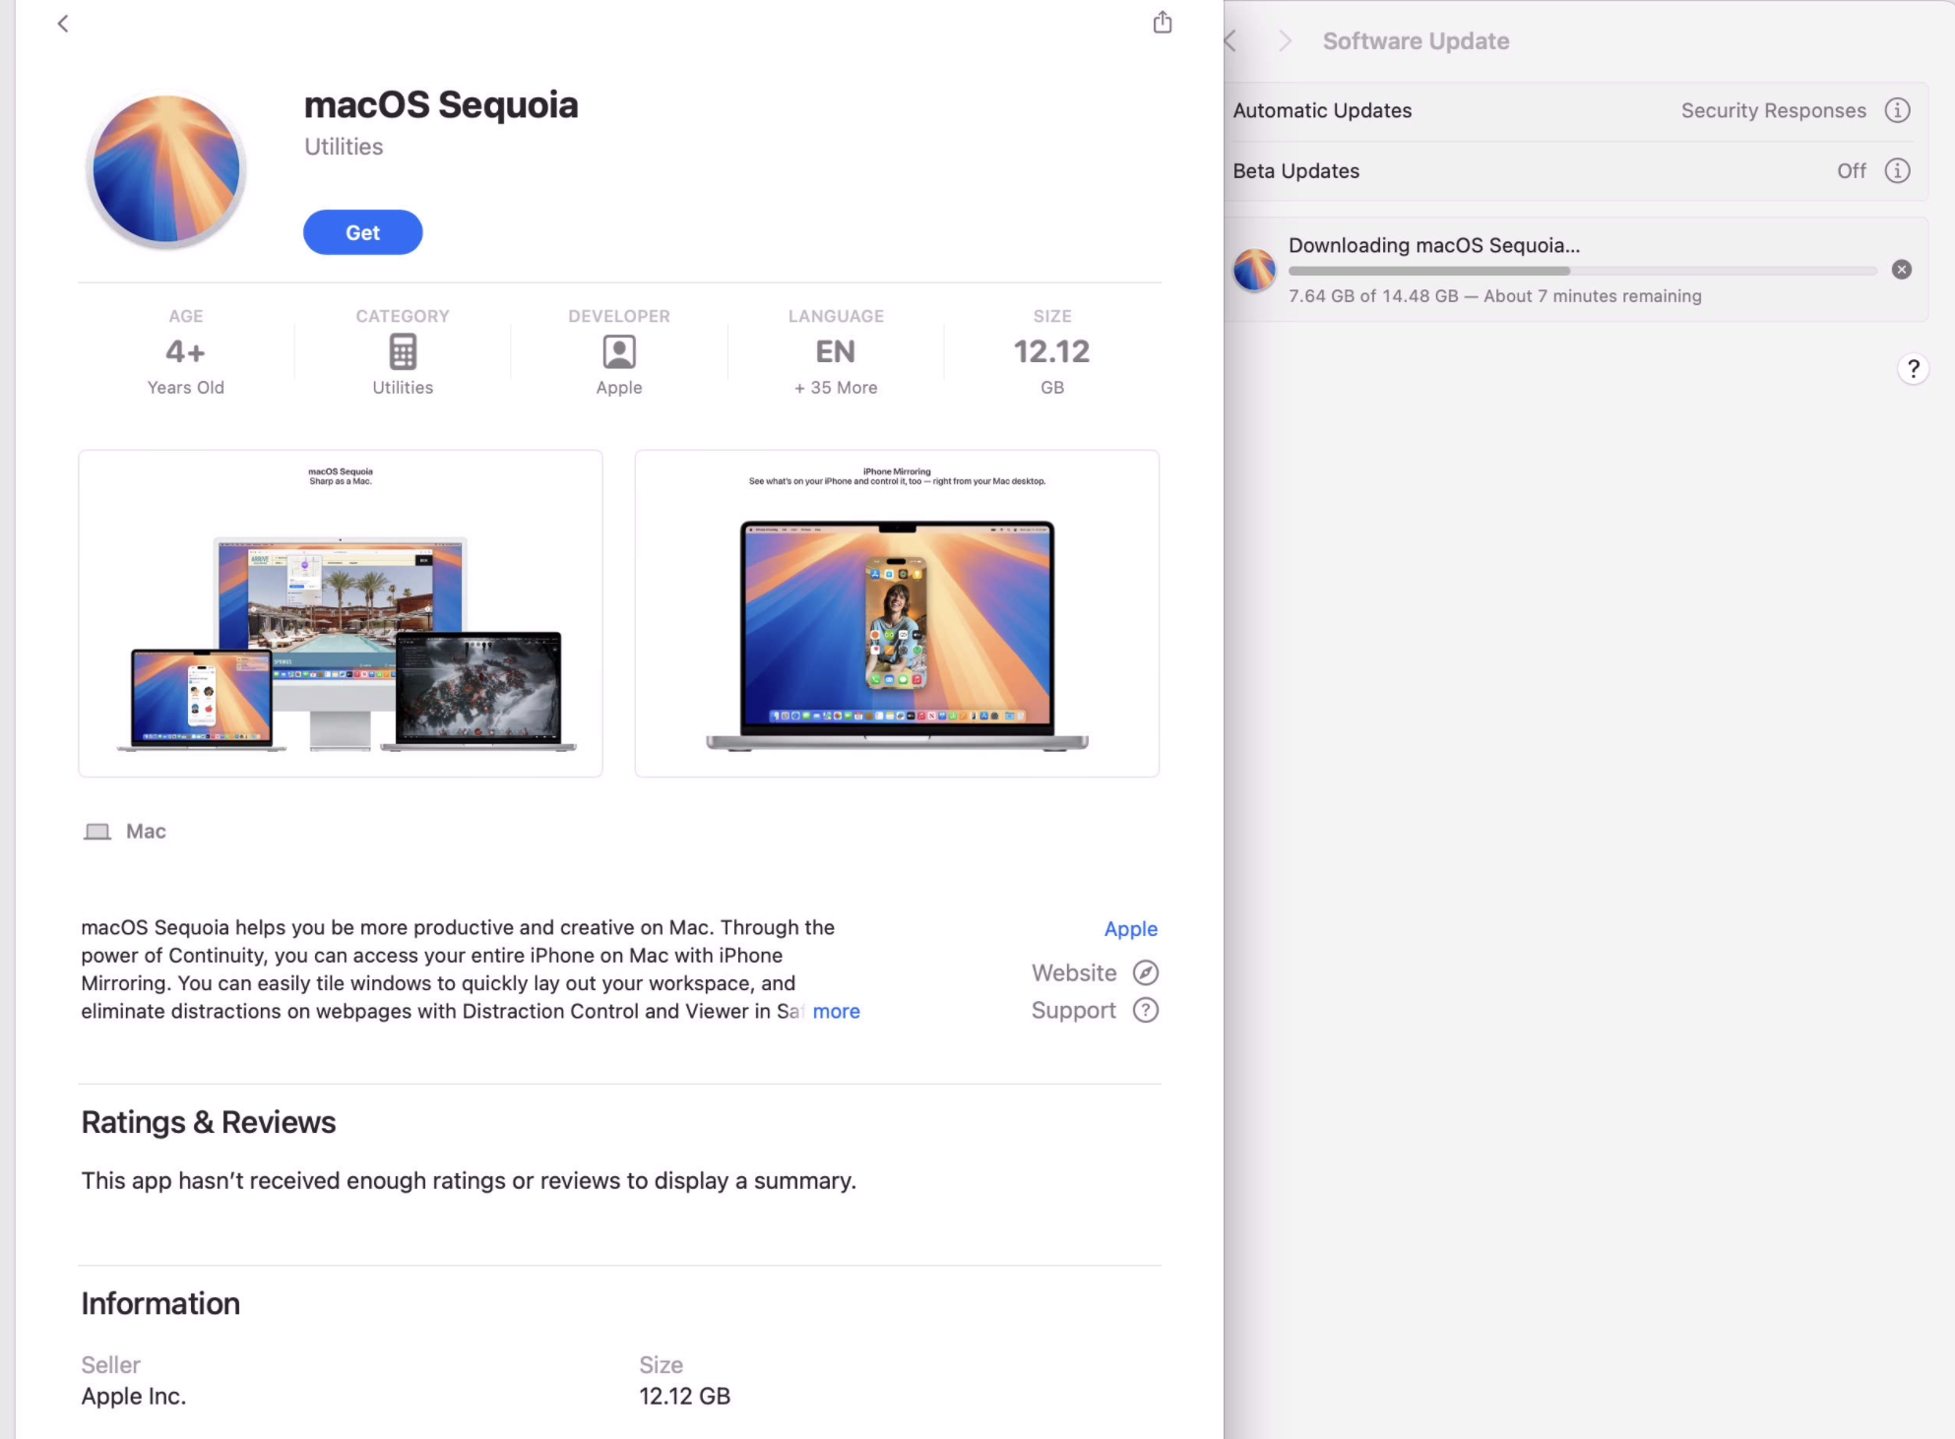This screenshot has width=1955, height=1439.
Task: Open the iPhone Mirroring screenshot
Action: (897, 614)
